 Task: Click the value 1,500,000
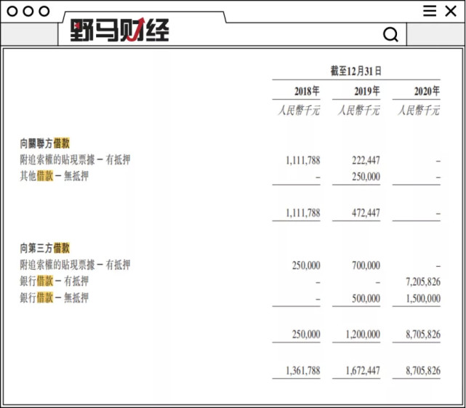[423, 298]
